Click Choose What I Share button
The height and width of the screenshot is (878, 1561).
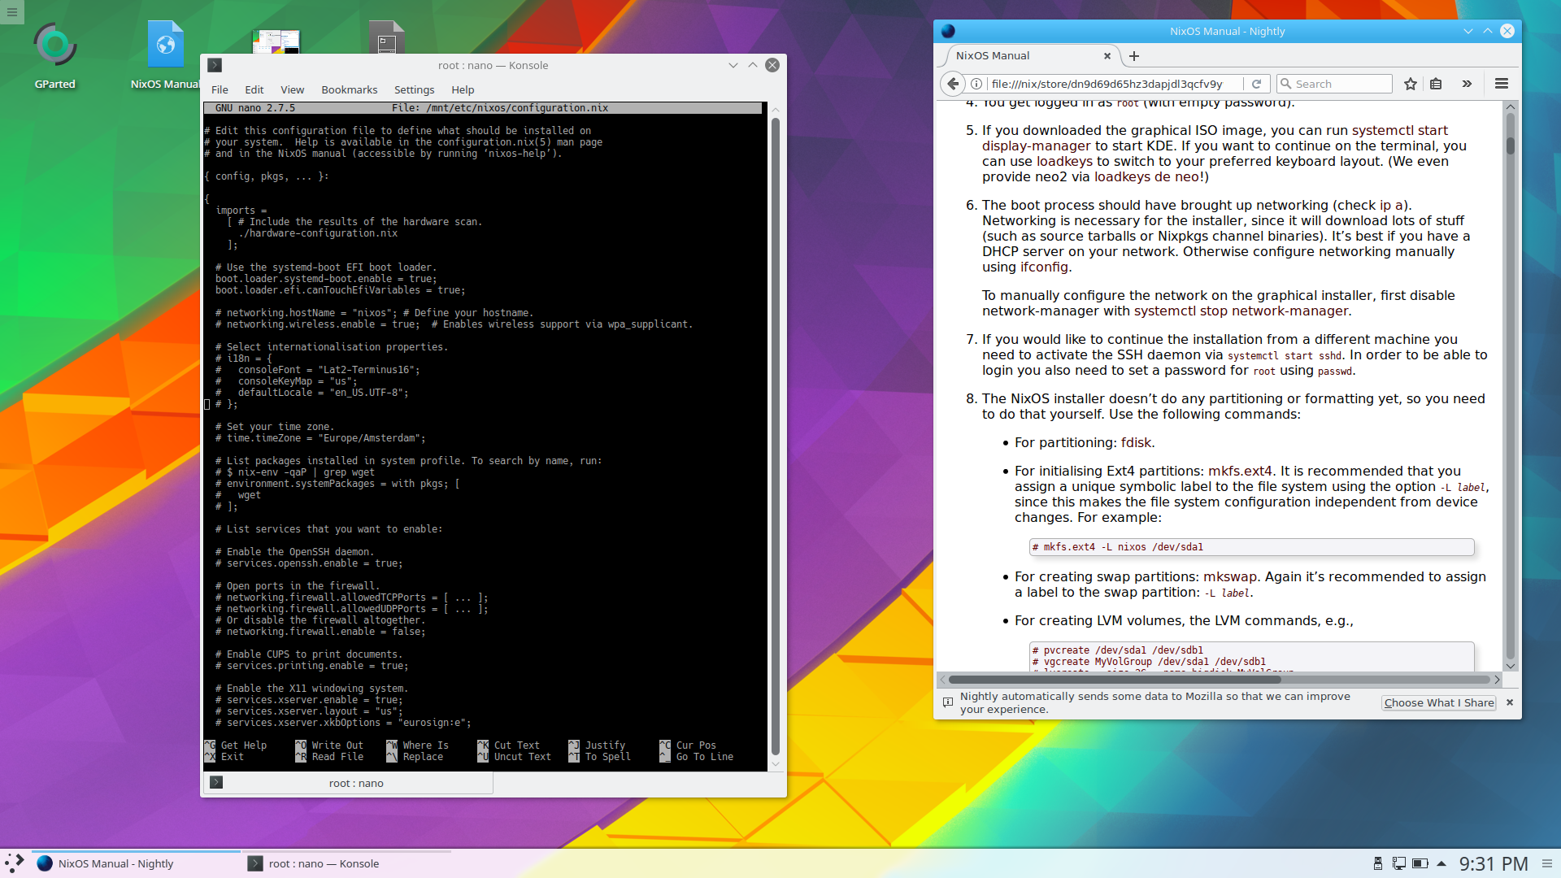(x=1439, y=702)
